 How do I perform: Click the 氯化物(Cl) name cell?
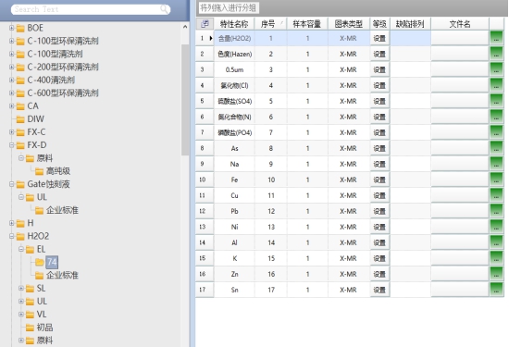[x=234, y=85]
